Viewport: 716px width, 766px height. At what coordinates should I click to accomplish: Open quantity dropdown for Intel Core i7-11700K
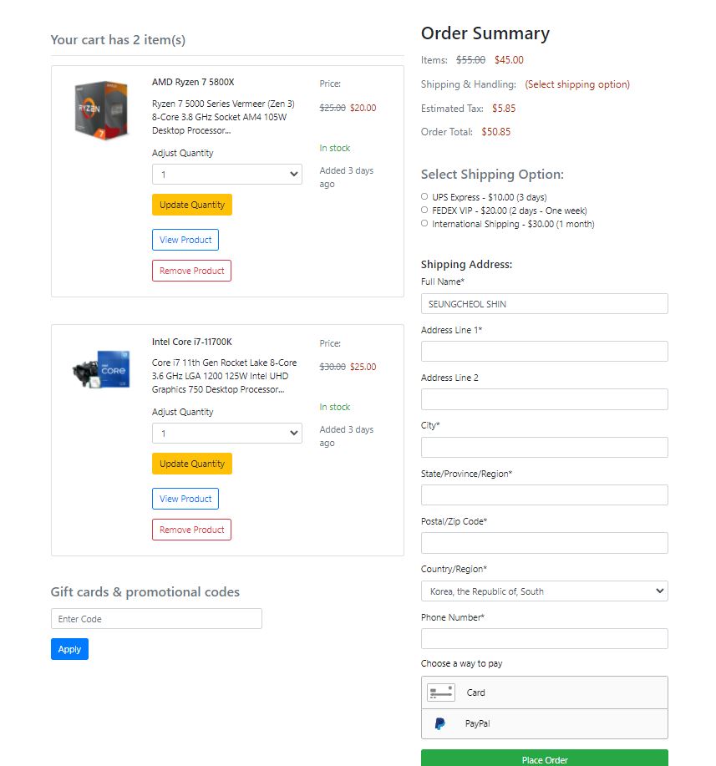pos(227,433)
